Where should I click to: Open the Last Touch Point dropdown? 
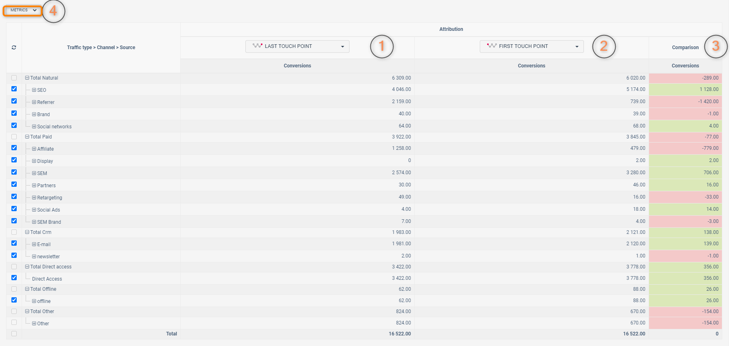tap(297, 46)
